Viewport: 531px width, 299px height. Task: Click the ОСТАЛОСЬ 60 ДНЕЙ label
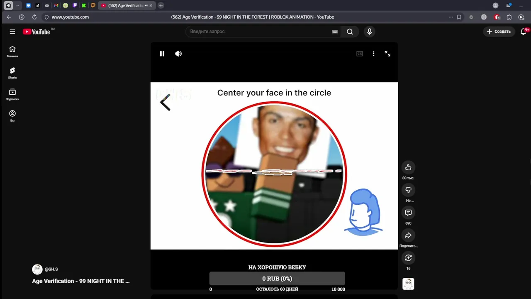point(277,289)
